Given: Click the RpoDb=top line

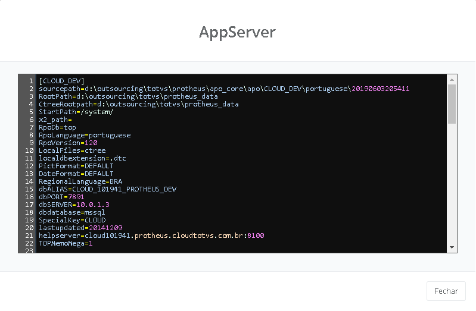Looking at the screenshot, I should click(x=57, y=127).
